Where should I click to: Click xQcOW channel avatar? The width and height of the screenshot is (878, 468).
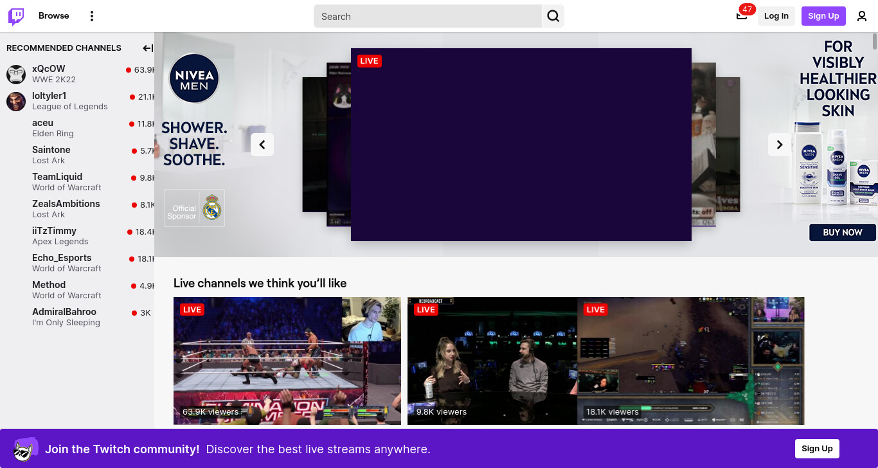point(16,75)
